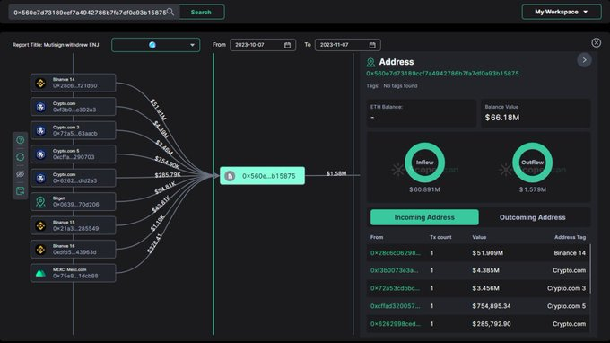Click the Binance 14 address tag cell
Screen dimensions: 610x343
point(570,253)
